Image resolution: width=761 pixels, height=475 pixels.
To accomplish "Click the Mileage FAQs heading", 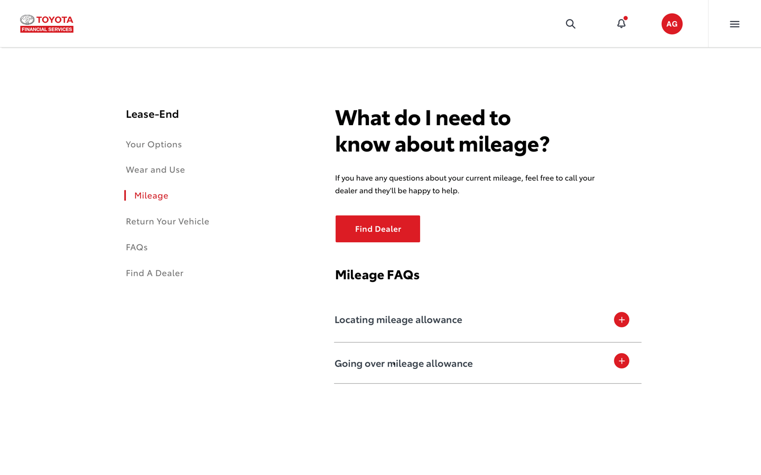I will tap(377, 274).
